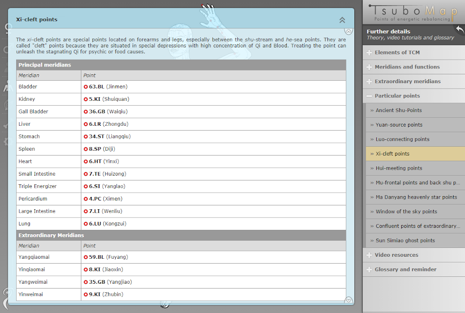Collapse the Xi-cleft points panel with double chevron
The width and height of the screenshot is (465, 313).
[342, 20]
